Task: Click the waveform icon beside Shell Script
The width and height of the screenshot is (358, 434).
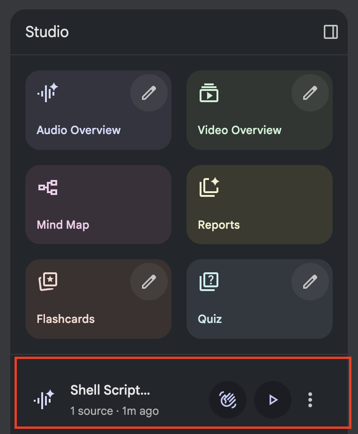Action: click(x=44, y=400)
